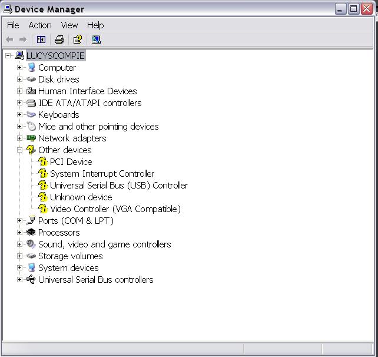Select the Other devices label
Viewport: 378px width, 357px height.
[65, 150]
